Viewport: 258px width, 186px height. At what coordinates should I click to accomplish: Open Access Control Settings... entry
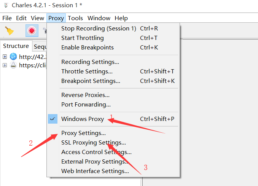[x=96, y=152]
